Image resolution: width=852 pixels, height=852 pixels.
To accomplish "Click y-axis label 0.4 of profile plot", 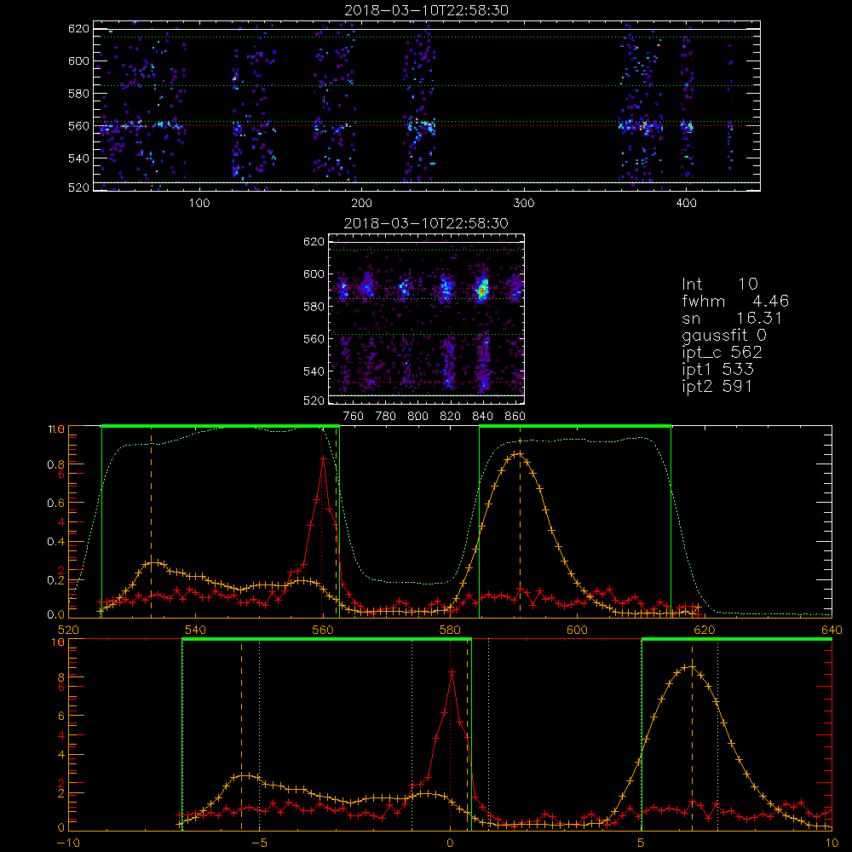I will 55,542.
